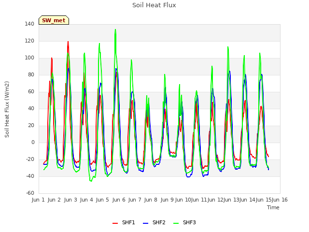The width and height of the screenshot is (309, 232).
Task: Click the 80 y-axis tick label
Action: pyautogui.click(x=31, y=74)
